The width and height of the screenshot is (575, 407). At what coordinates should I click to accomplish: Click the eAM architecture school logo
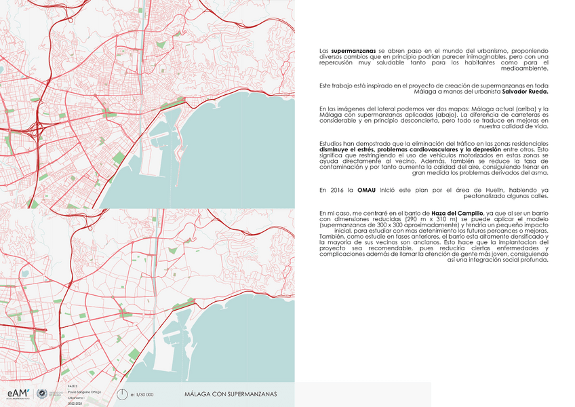(18, 393)
